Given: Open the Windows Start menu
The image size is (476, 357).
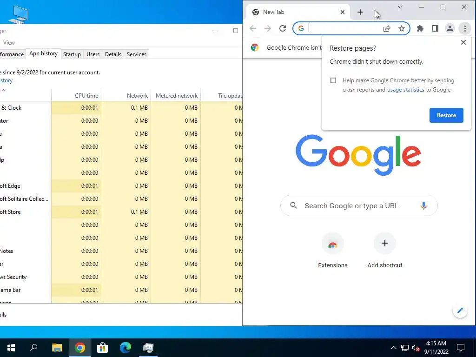Looking at the screenshot, I should 11,348.
